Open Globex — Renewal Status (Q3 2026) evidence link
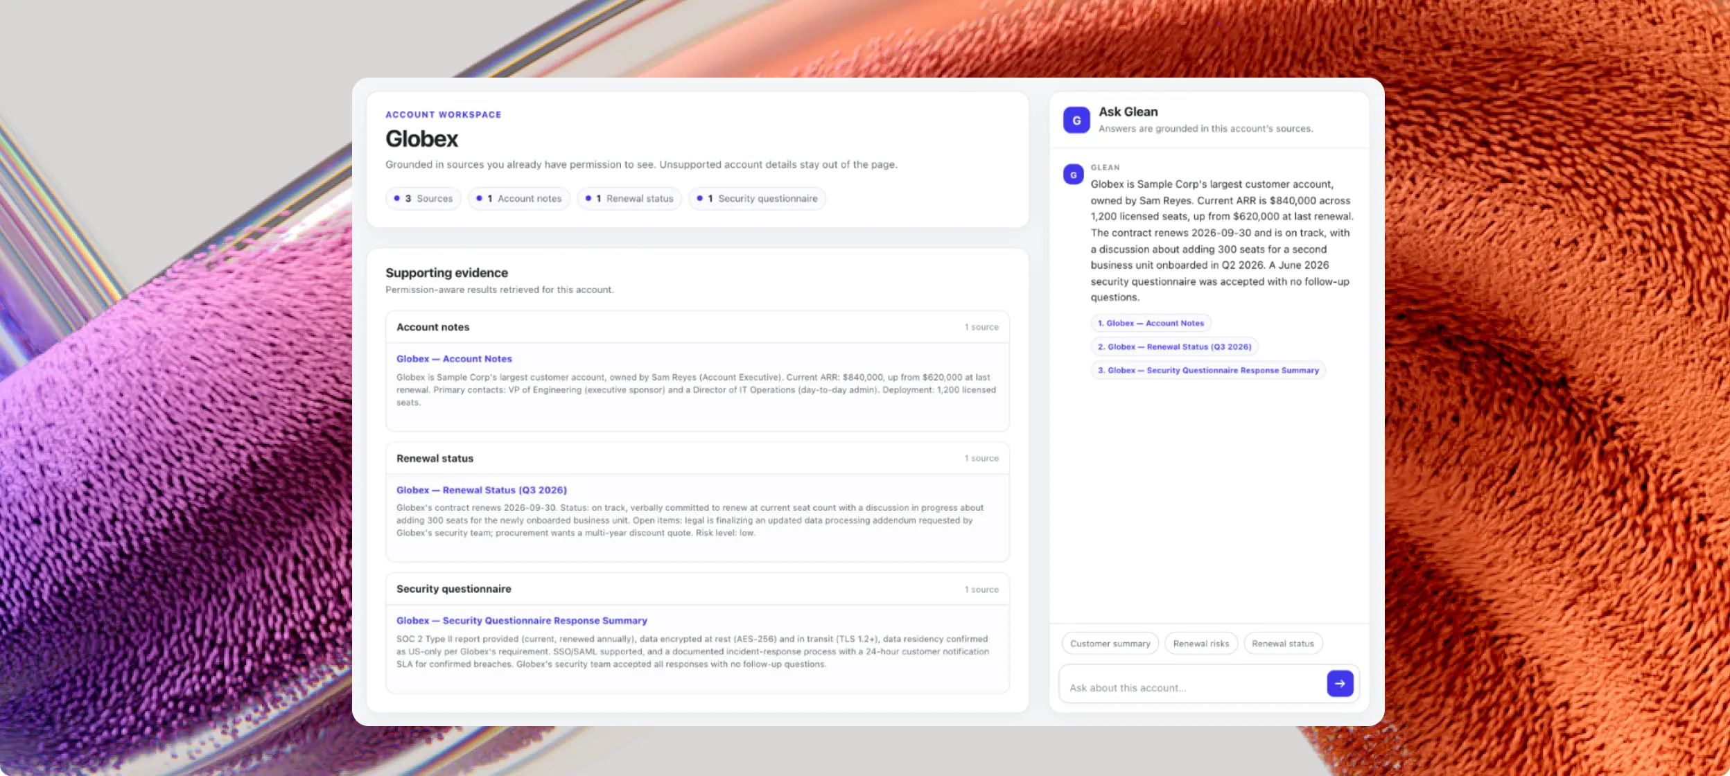The height and width of the screenshot is (776, 1730). click(482, 490)
